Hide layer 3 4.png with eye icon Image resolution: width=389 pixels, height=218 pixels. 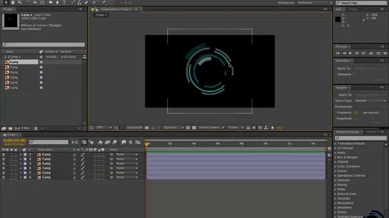pos(4,163)
